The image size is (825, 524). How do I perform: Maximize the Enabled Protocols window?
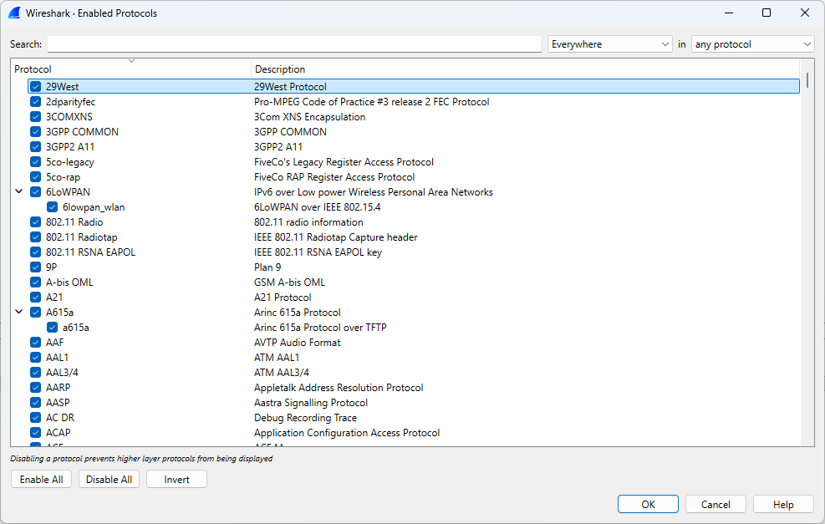click(766, 13)
